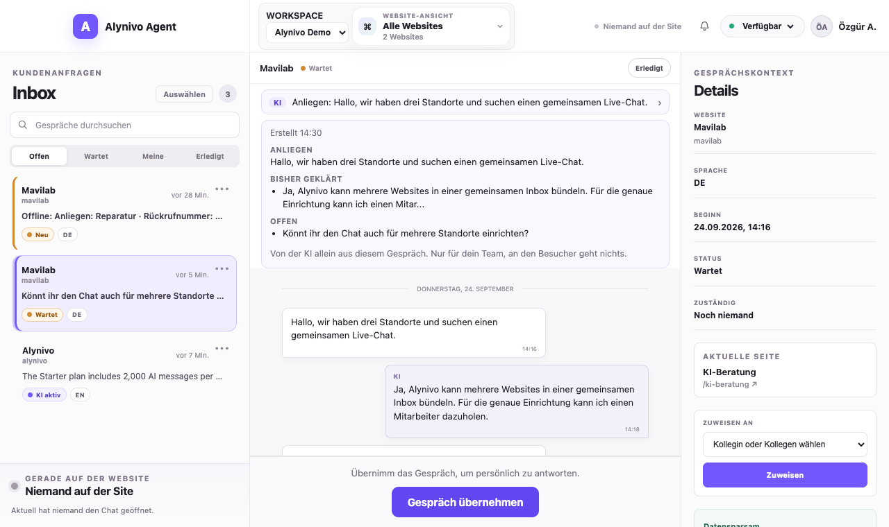
Task: Open the Mavilab conversation marked Neu
Action: [x=125, y=213]
